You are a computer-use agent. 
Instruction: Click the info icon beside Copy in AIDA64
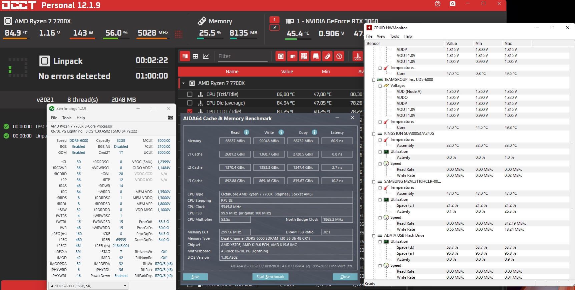(x=315, y=132)
